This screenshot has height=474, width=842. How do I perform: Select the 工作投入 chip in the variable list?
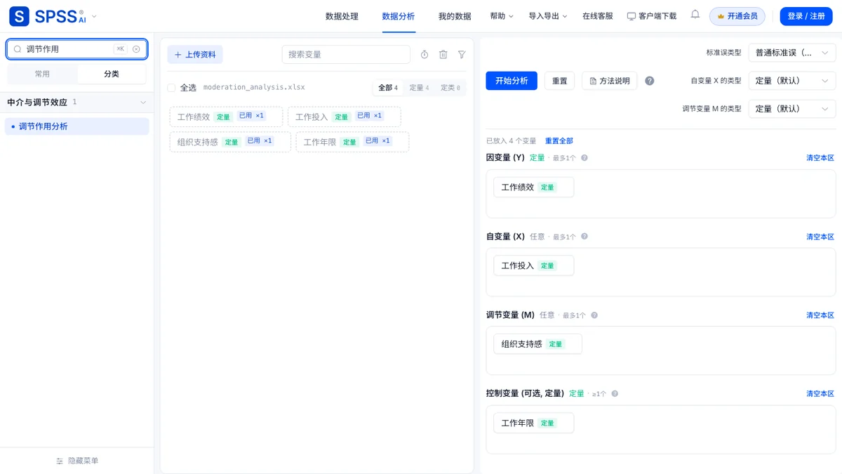[345, 117]
